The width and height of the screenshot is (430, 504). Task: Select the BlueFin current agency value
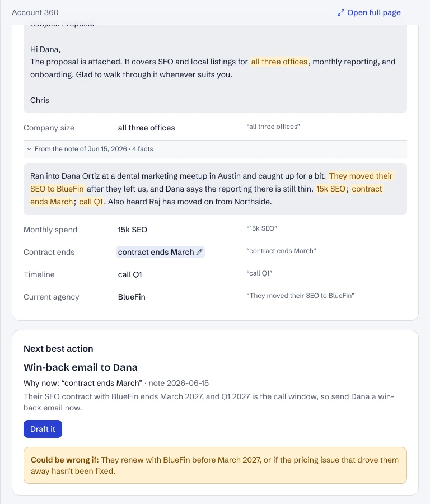tap(132, 297)
